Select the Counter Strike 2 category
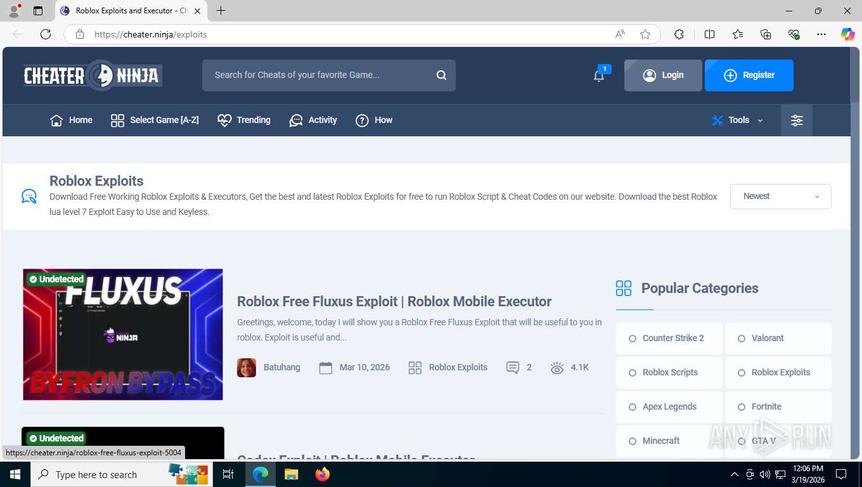 [669, 339]
